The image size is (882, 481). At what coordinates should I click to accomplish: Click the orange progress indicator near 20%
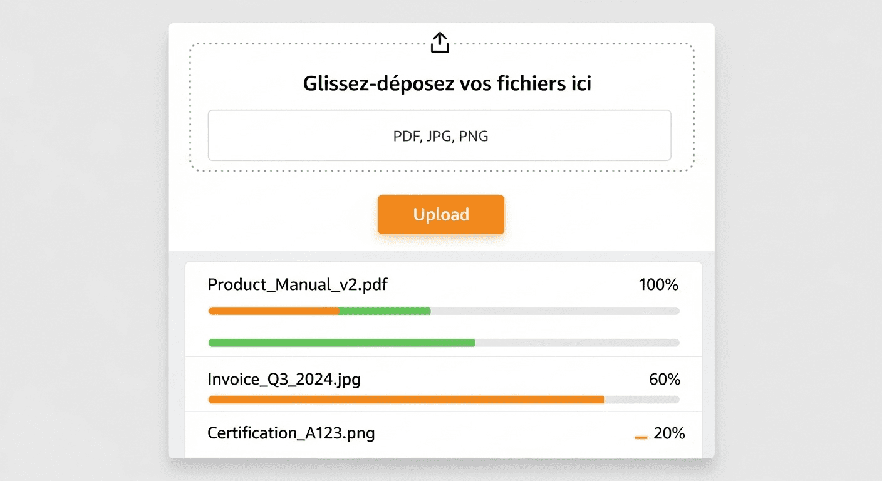[640, 437]
